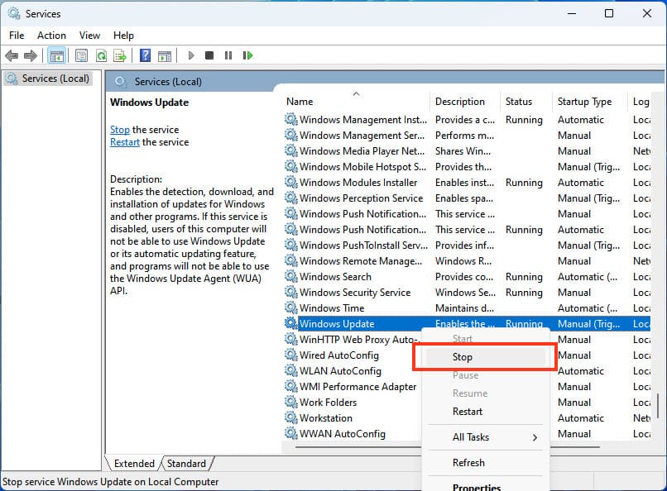The width and height of the screenshot is (667, 491).
Task: Switch to the Standard tab
Action: pyautogui.click(x=186, y=464)
